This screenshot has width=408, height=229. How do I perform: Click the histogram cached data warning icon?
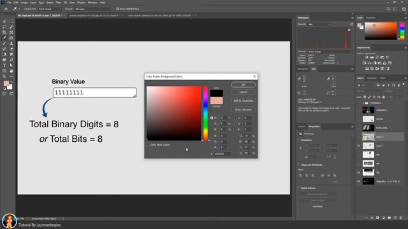pos(349,30)
